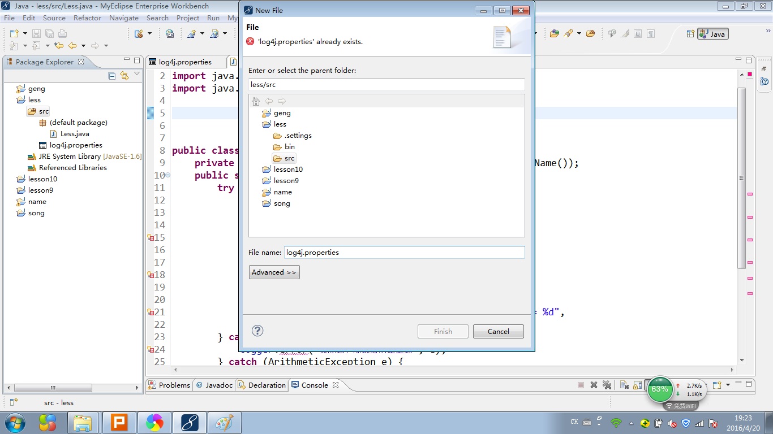Open the Edit menu
The height and width of the screenshot is (434, 773).
coord(29,18)
